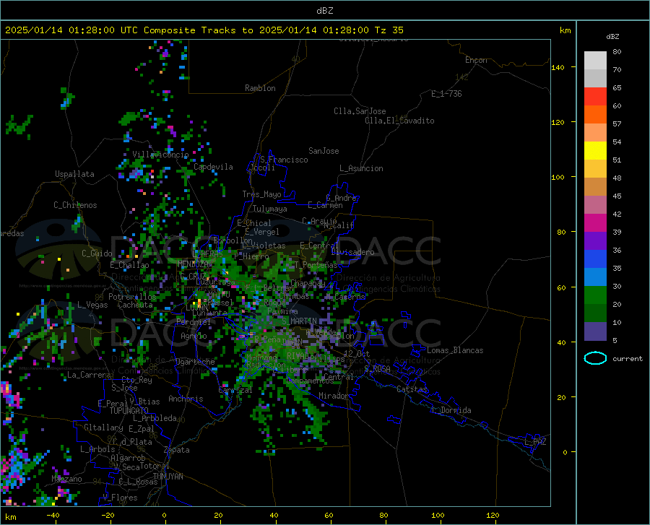The height and width of the screenshot is (525, 650).
Task: Click the 'Tulumaya' map label
Action: 270,209
